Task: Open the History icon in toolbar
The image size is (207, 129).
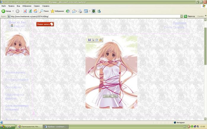Action: 68,11
